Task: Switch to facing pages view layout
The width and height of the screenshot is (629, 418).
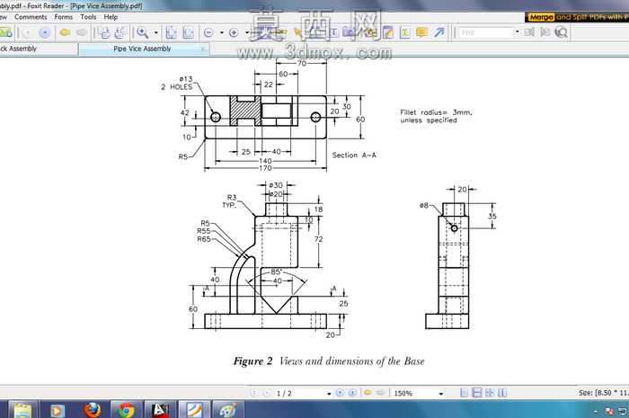Action: (502, 393)
